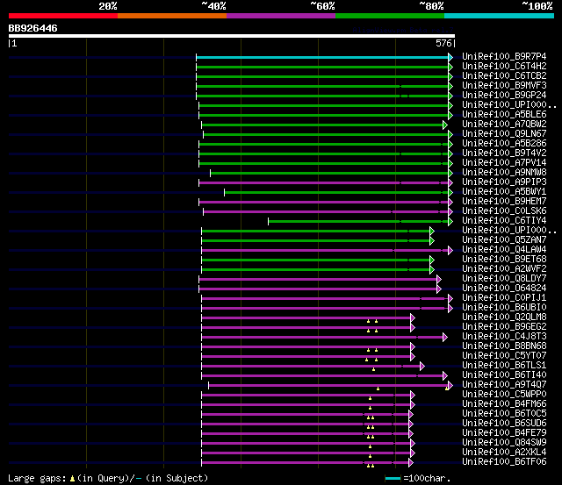Click the white BB926446 query sequence bar
This screenshot has height=485, width=562.
[232, 36]
